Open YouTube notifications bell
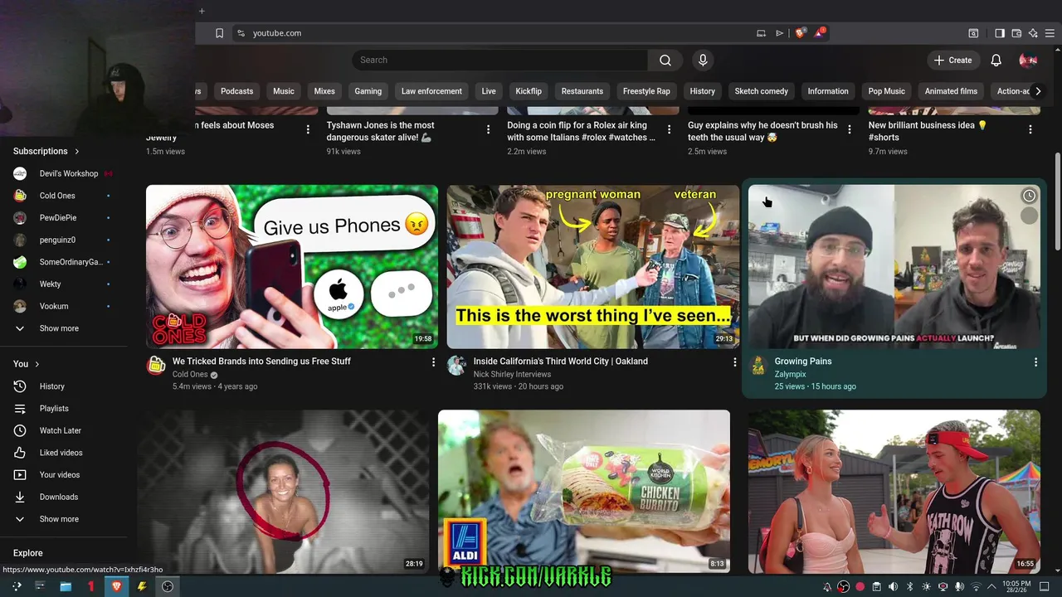Screen dimensions: 1062x597 coord(996,60)
